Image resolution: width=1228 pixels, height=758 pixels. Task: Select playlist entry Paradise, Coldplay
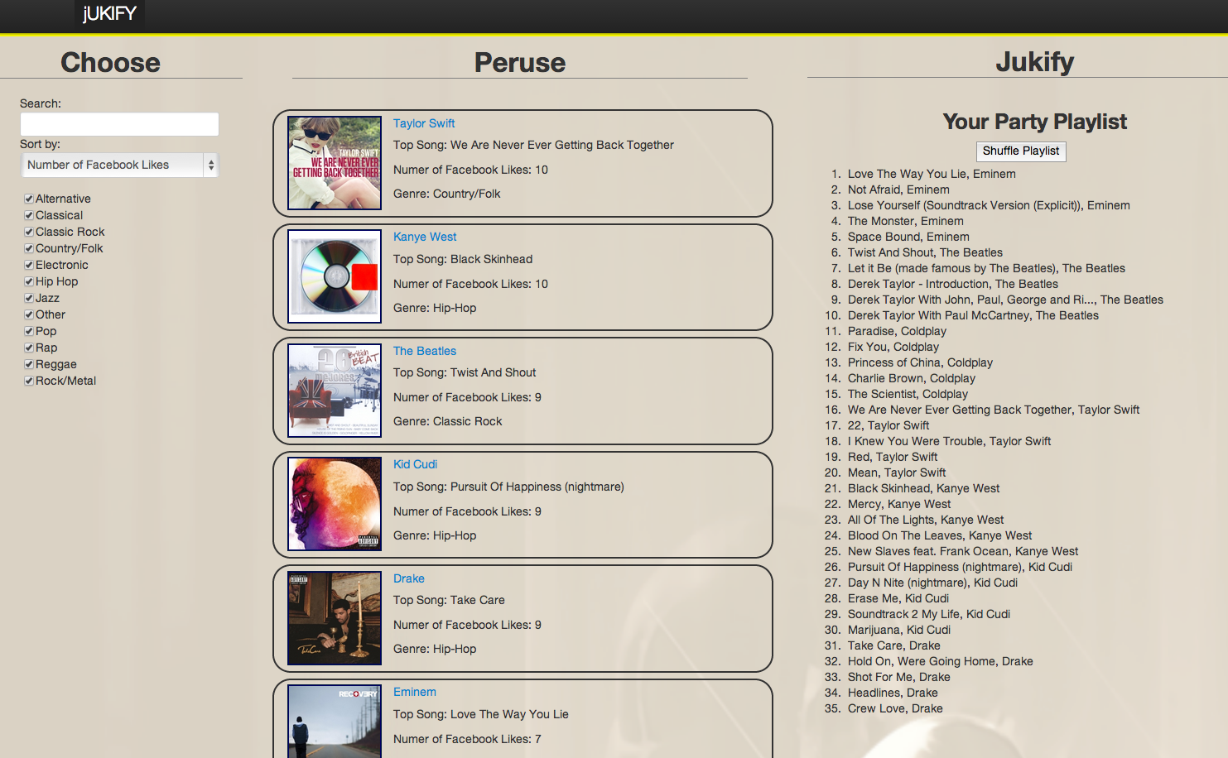click(x=897, y=331)
